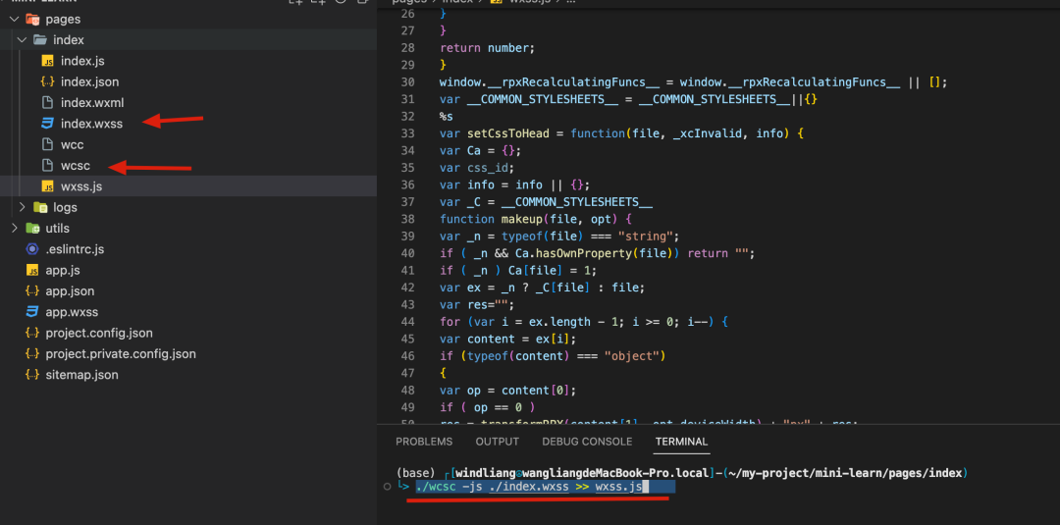Image resolution: width=1060 pixels, height=525 pixels.
Task: Open the app.json file
Action: 71,291
